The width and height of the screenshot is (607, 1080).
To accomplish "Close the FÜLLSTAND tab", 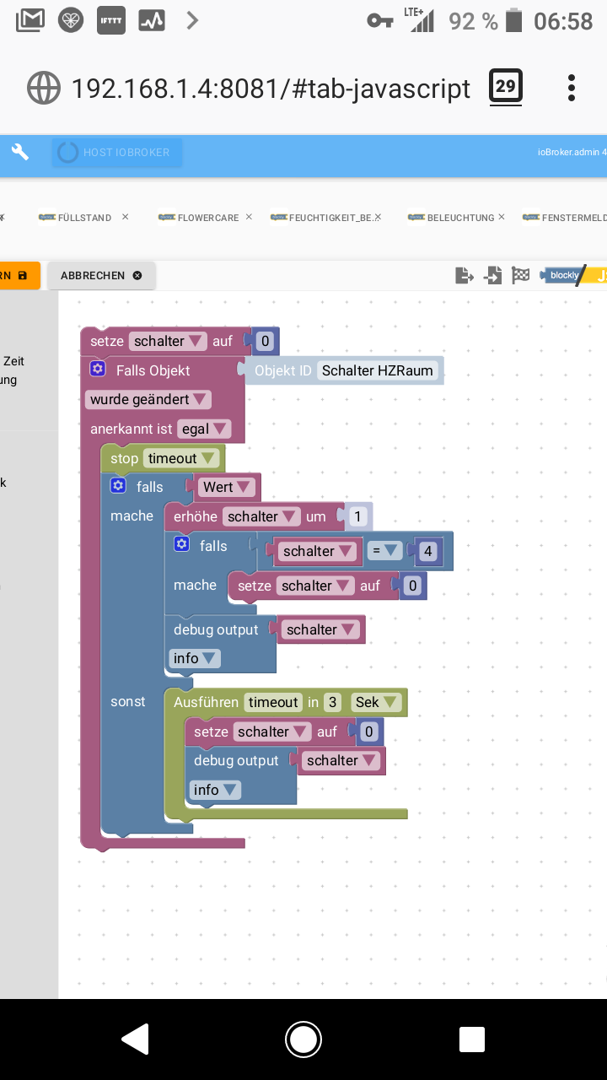I will [x=125, y=217].
